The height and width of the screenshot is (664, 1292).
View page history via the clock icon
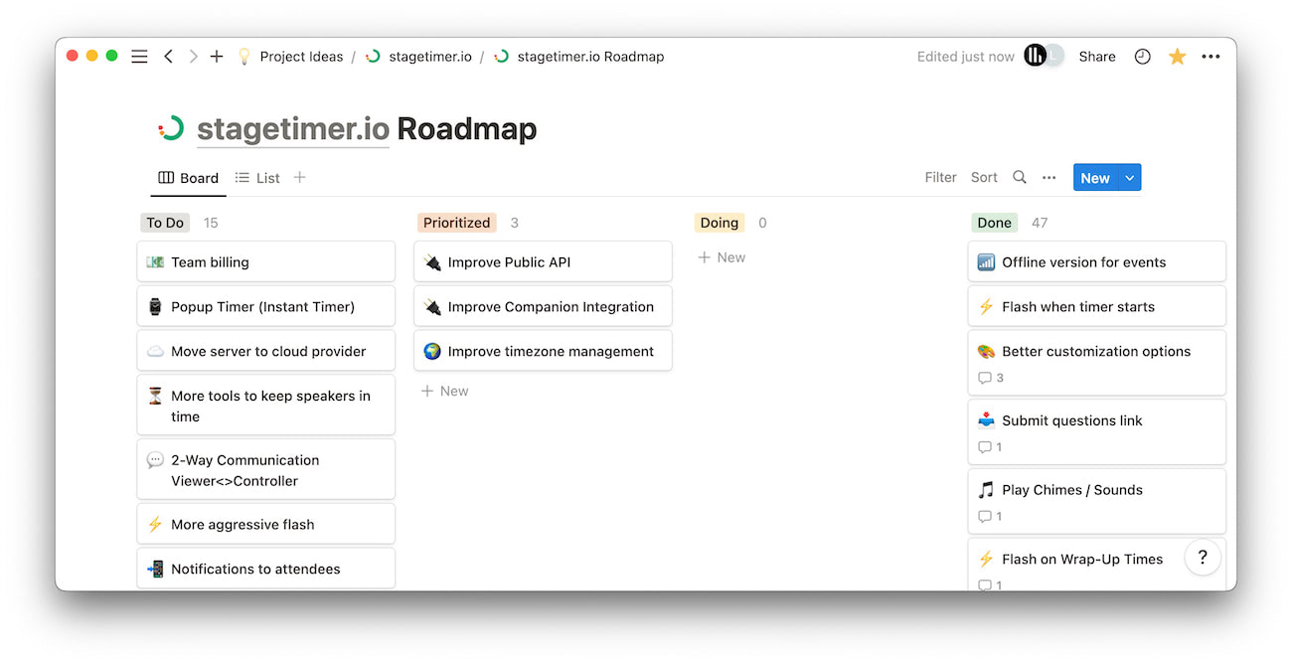click(x=1142, y=56)
